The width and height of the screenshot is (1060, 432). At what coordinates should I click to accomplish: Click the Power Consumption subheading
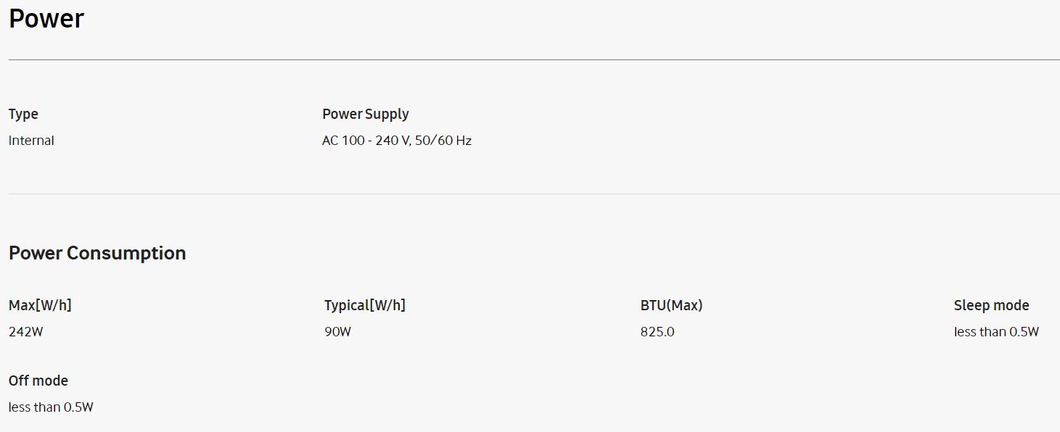click(97, 253)
